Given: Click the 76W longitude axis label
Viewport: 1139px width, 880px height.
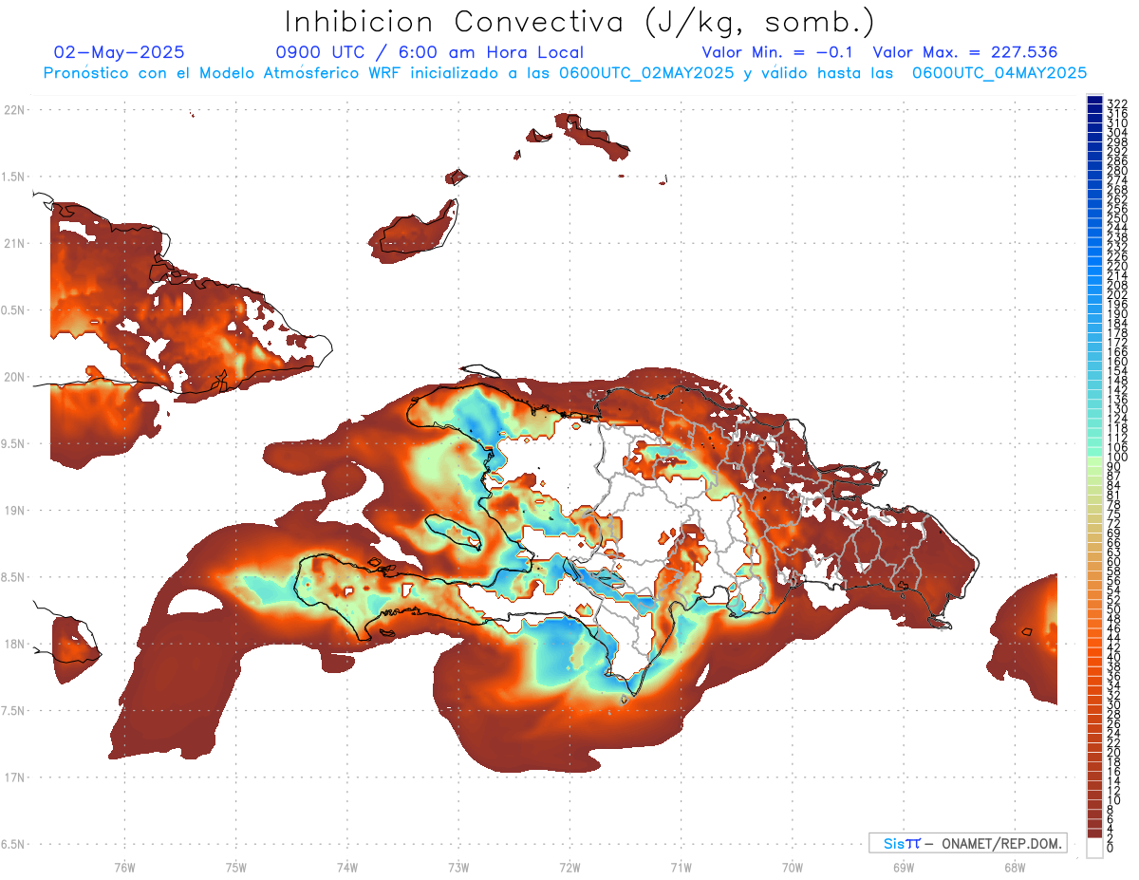Looking at the screenshot, I should 124,866.
